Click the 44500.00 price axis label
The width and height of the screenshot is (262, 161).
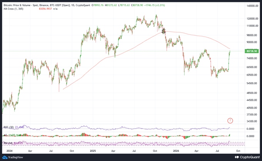[252, 100]
